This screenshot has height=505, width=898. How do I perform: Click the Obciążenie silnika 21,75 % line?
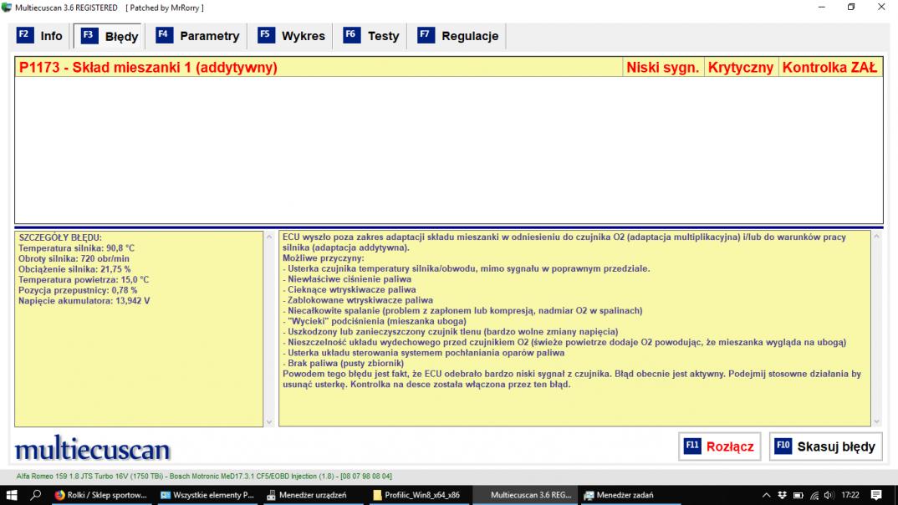pyautogui.click(x=74, y=269)
